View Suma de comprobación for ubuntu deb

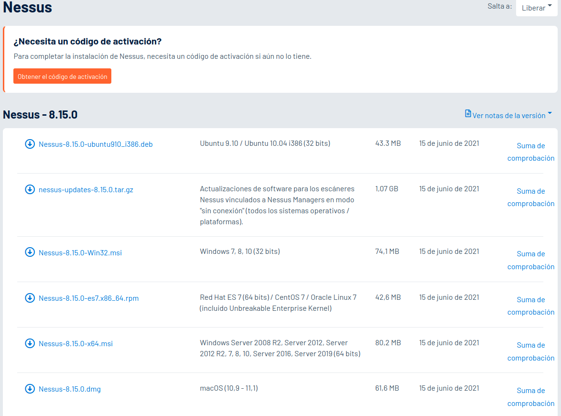[531, 152]
